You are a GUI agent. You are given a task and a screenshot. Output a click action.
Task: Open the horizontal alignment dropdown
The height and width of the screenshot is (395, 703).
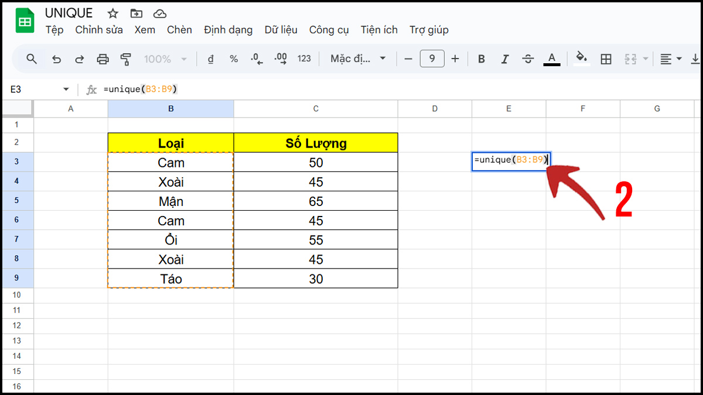tap(670, 59)
